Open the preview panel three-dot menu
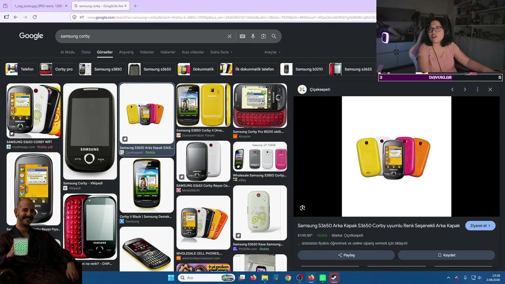This screenshot has width=505, height=284. point(477,90)
